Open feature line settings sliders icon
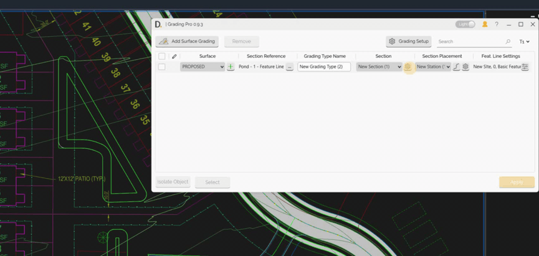Screen dimensions: 539x256 click(x=525, y=67)
